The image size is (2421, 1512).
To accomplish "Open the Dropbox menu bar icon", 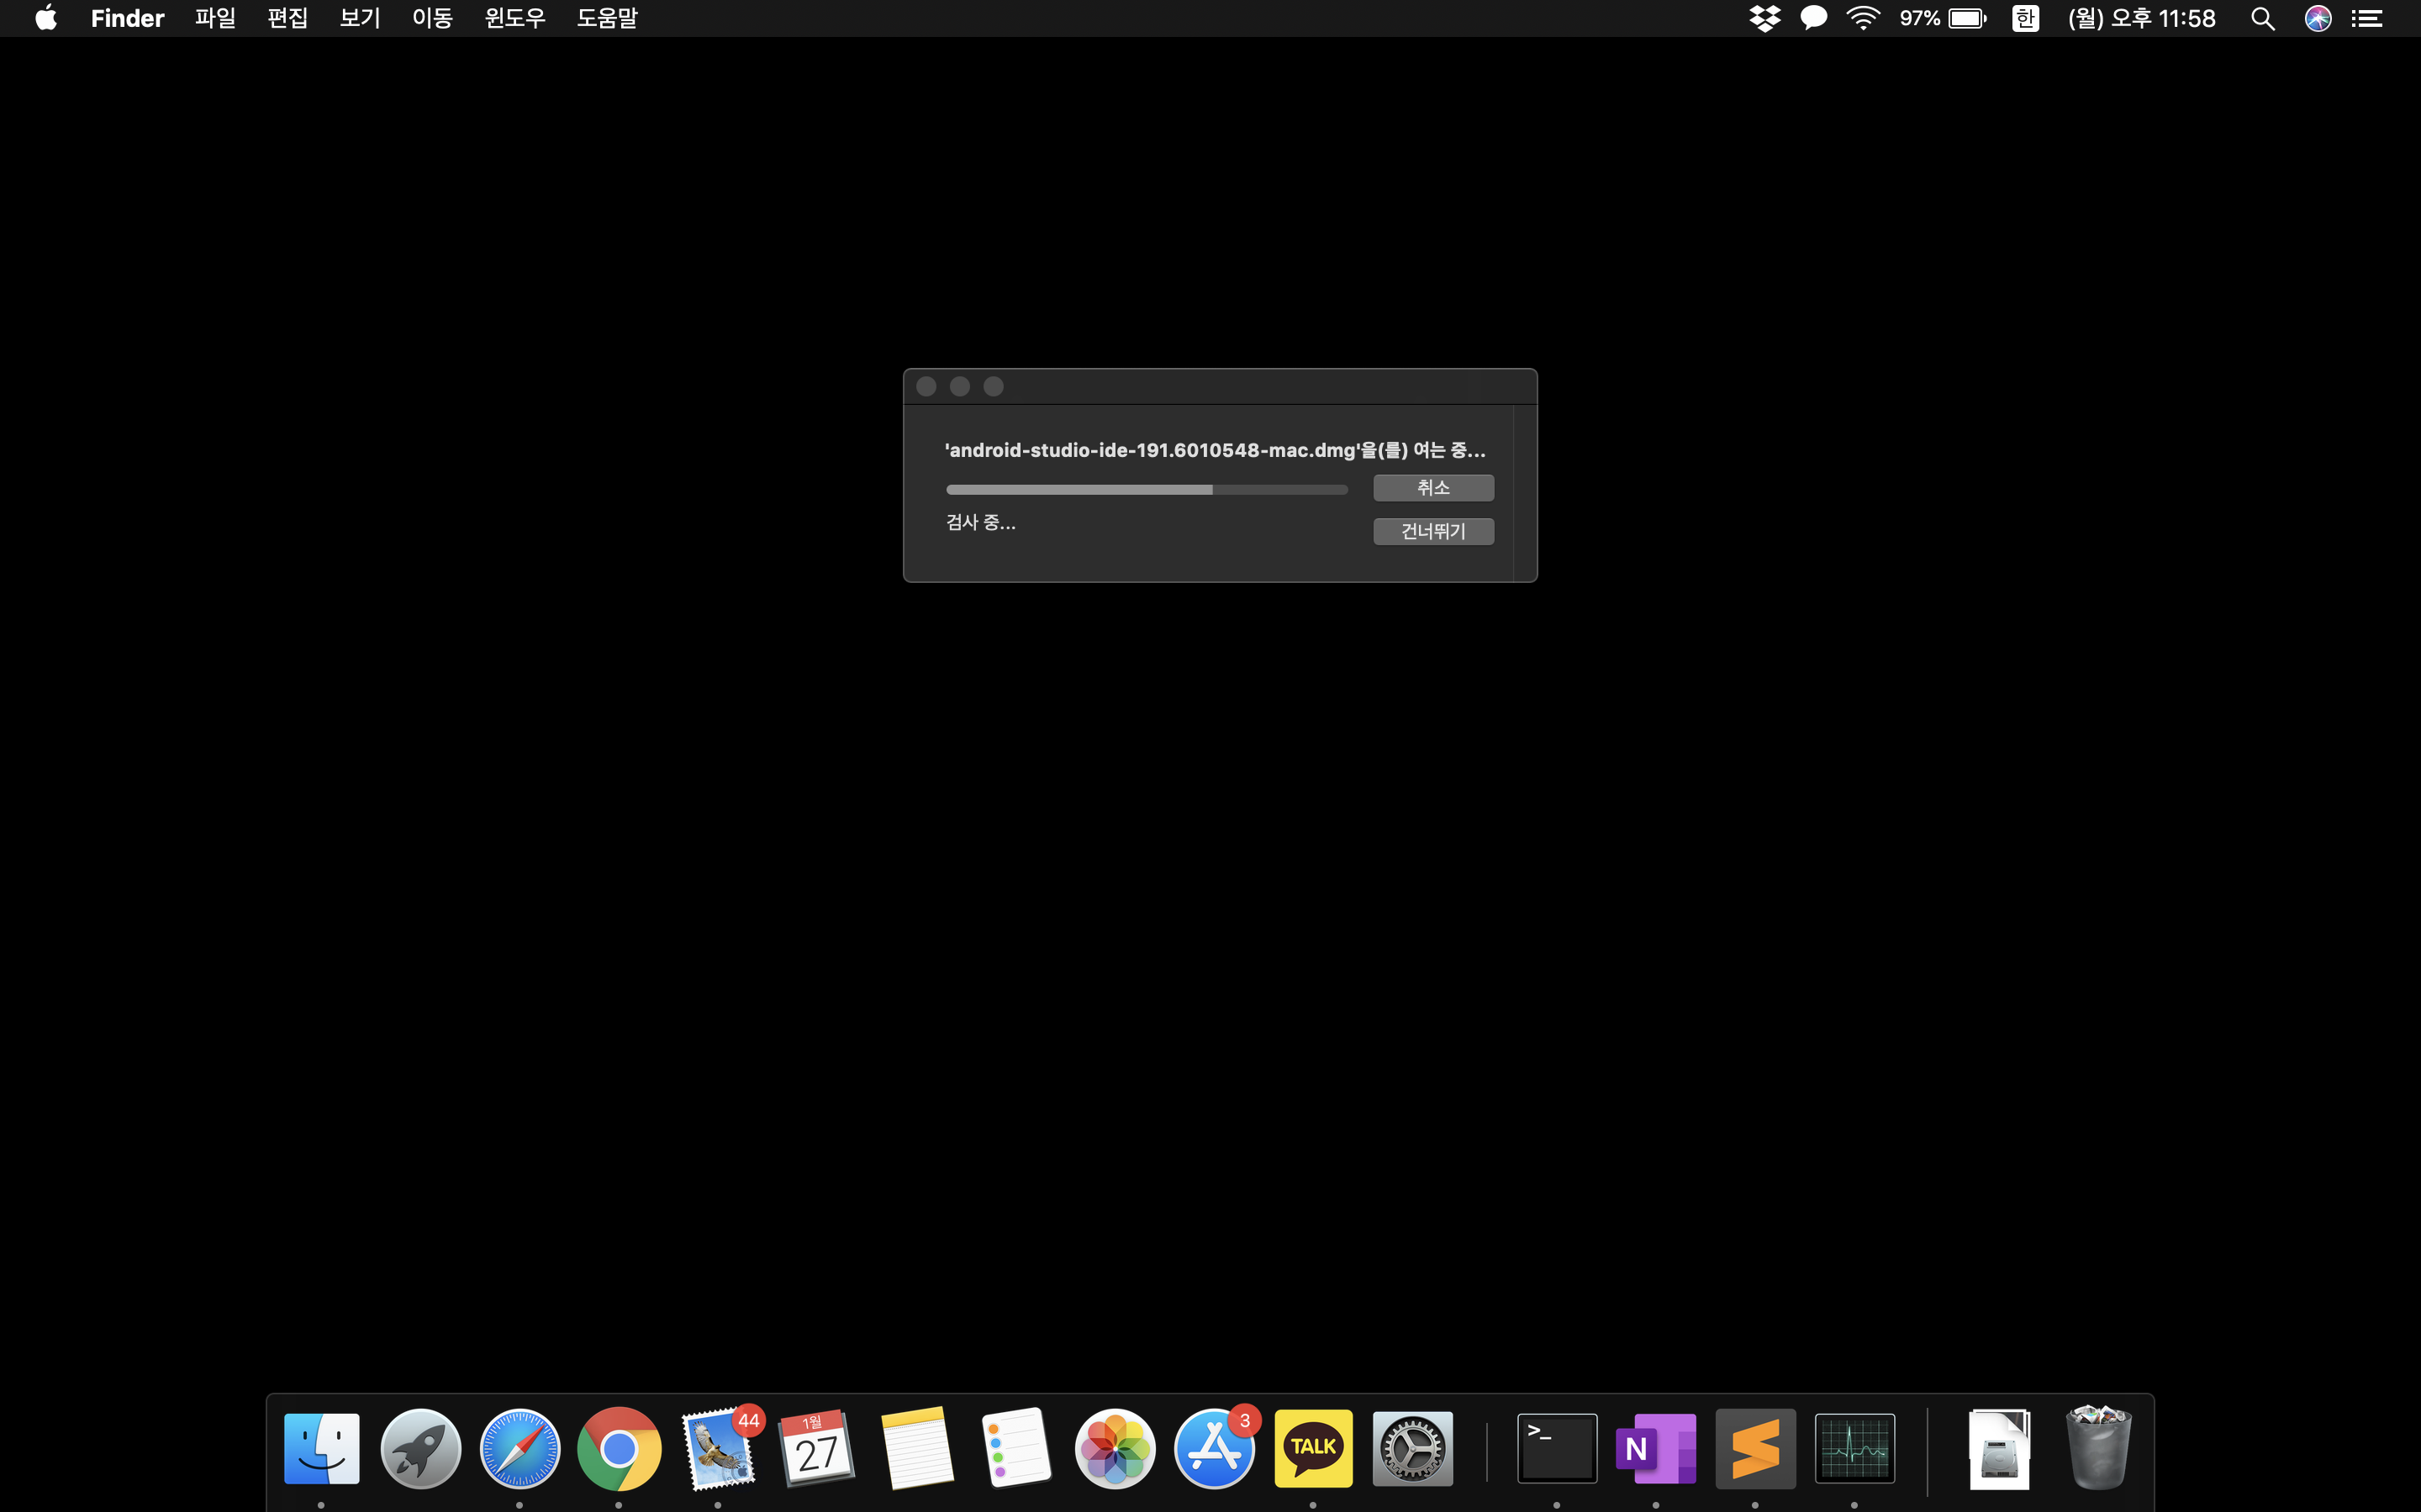I will [x=1764, y=18].
